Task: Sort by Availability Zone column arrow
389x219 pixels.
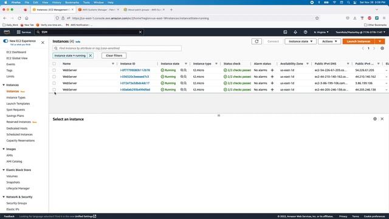Action: [x=308, y=64]
